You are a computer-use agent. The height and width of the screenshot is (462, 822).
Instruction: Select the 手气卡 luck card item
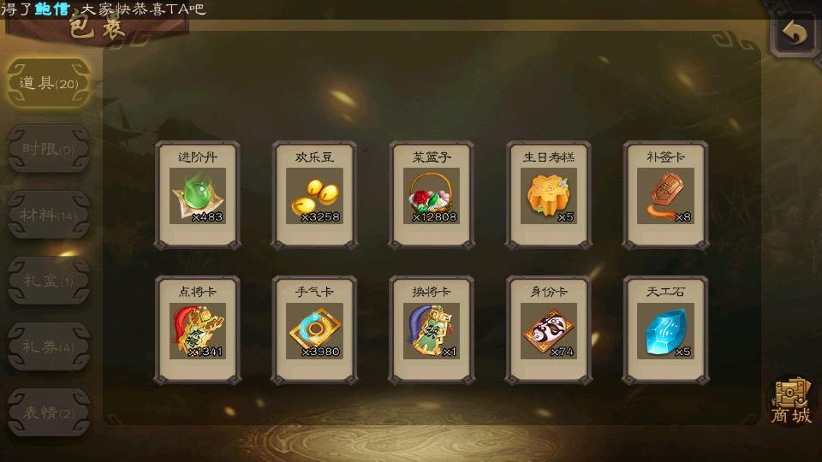point(314,330)
